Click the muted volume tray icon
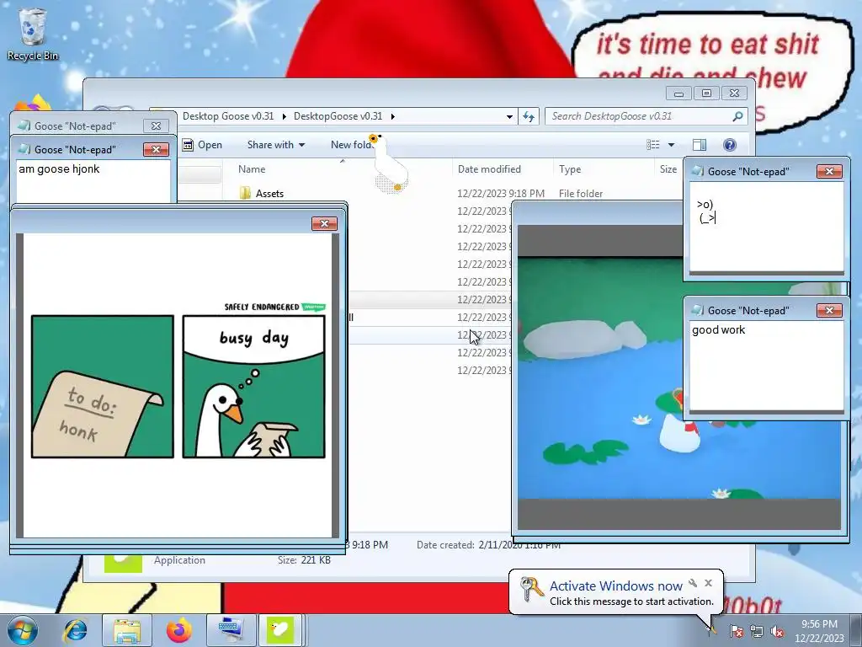 pos(777,632)
